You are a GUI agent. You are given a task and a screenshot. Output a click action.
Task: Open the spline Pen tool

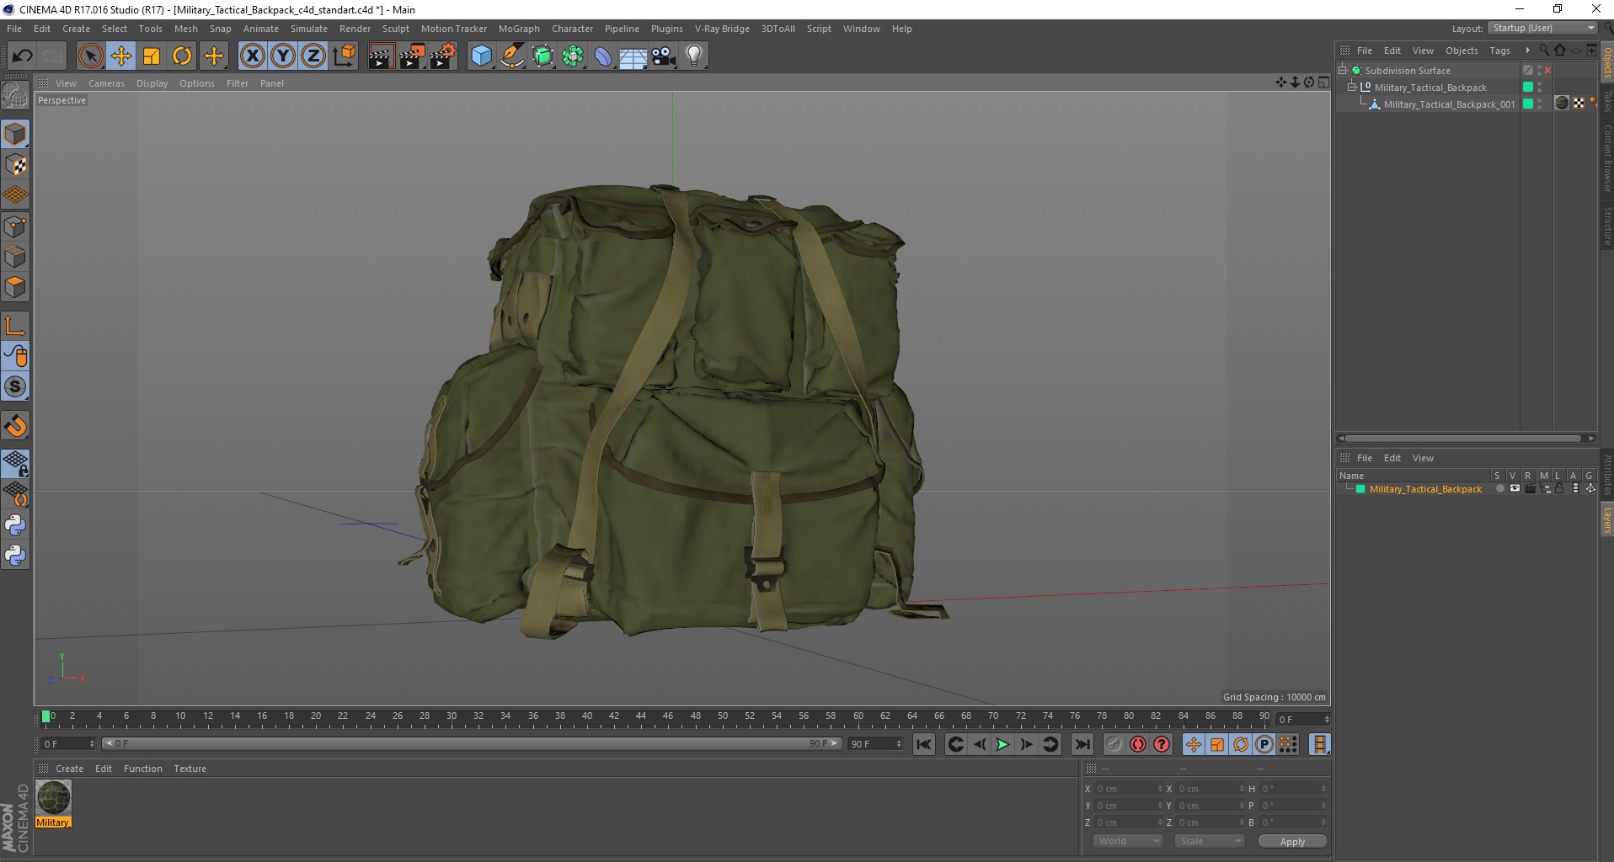[512, 56]
